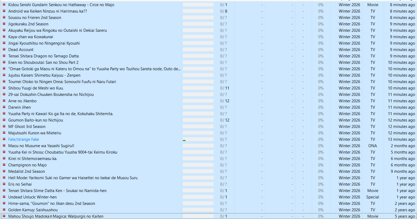The width and height of the screenshot is (417, 219).
Task: Click the "6 months ago" cell for Champignon no Majo
Action: click(x=403, y=165)
